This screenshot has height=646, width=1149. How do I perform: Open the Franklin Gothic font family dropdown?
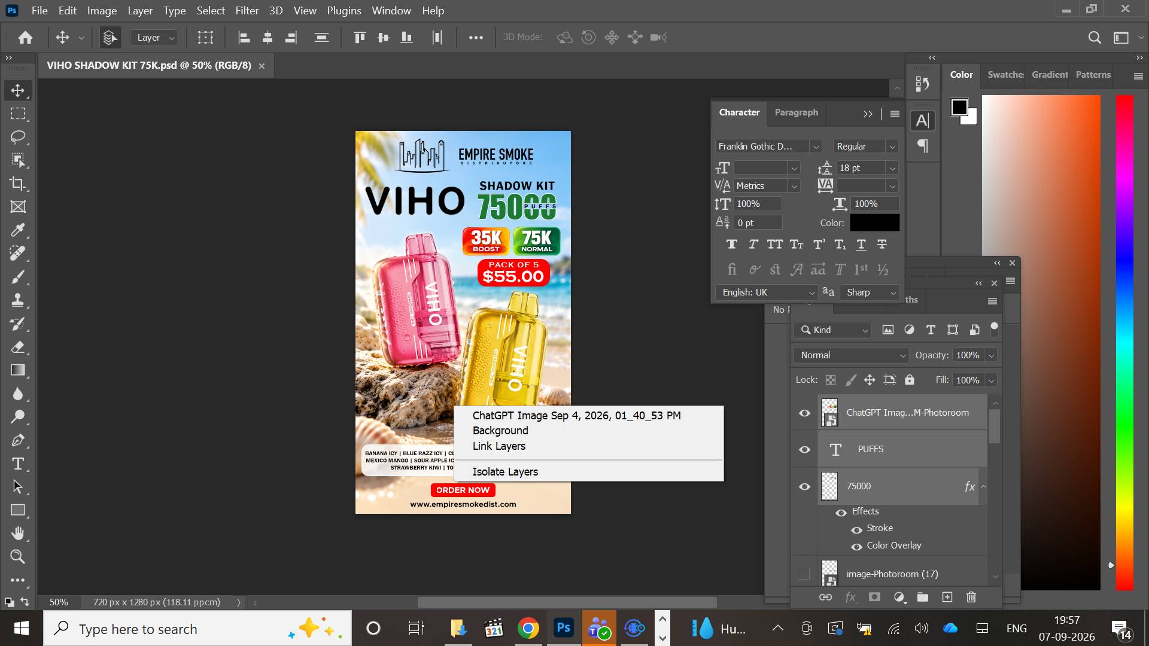click(x=768, y=147)
